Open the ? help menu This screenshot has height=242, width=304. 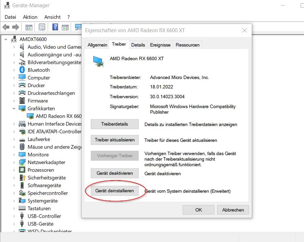(x=68, y=17)
